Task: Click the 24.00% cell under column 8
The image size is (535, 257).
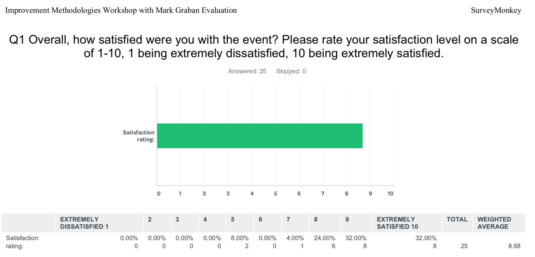Action: tap(325, 238)
